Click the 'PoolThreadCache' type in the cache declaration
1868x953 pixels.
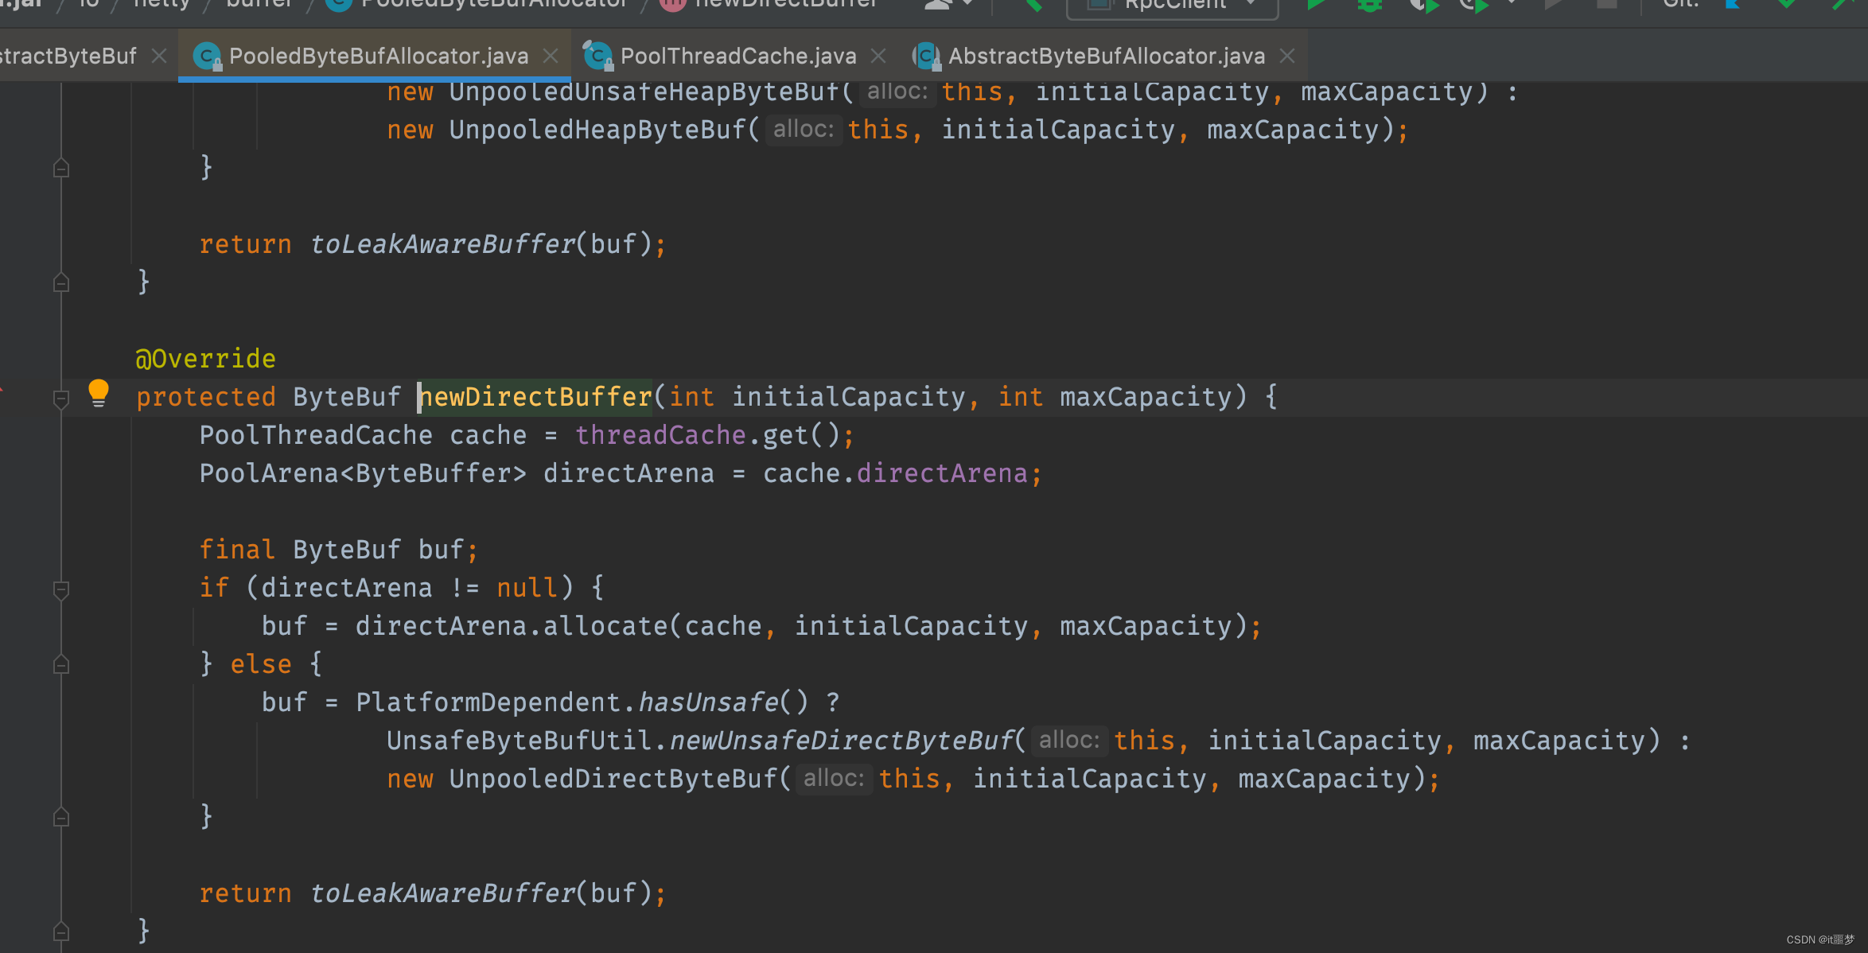pos(316,435)
